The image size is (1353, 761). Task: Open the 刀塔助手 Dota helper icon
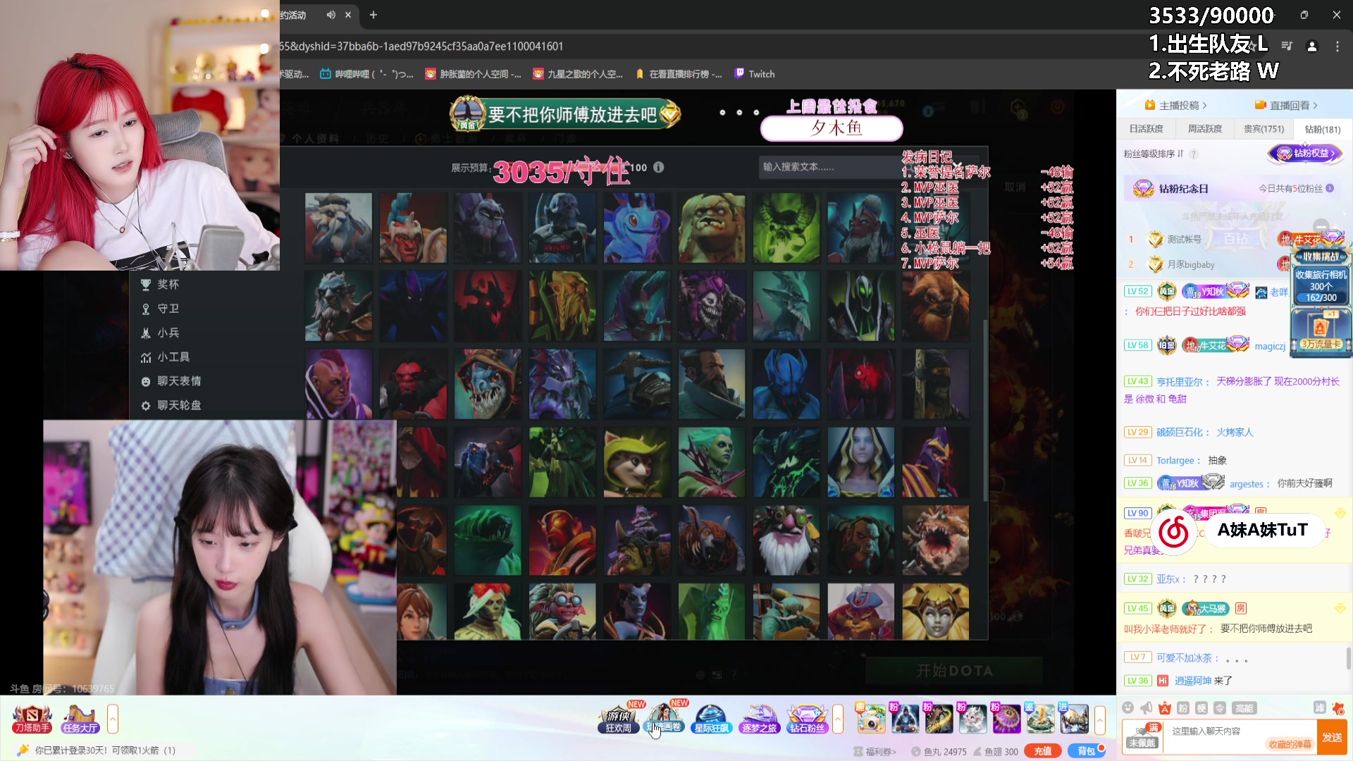point(32,719)
